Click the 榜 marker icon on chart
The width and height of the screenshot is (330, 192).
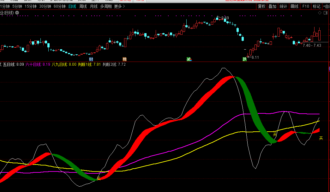[124, 59]
